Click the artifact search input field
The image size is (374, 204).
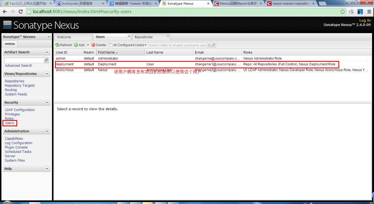pyautogui.click(x=24, y=60)
